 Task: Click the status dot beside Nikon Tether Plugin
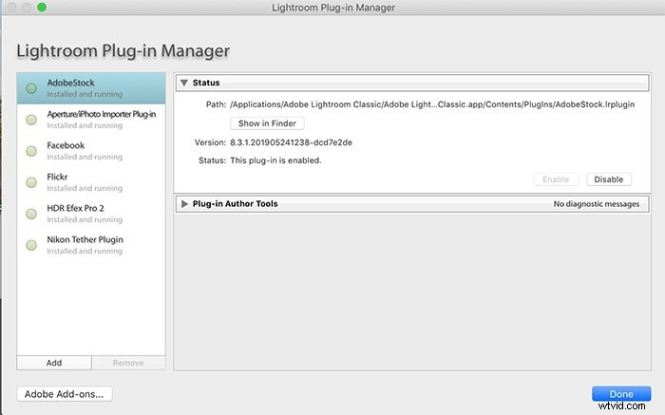click(x=31, y=245)
